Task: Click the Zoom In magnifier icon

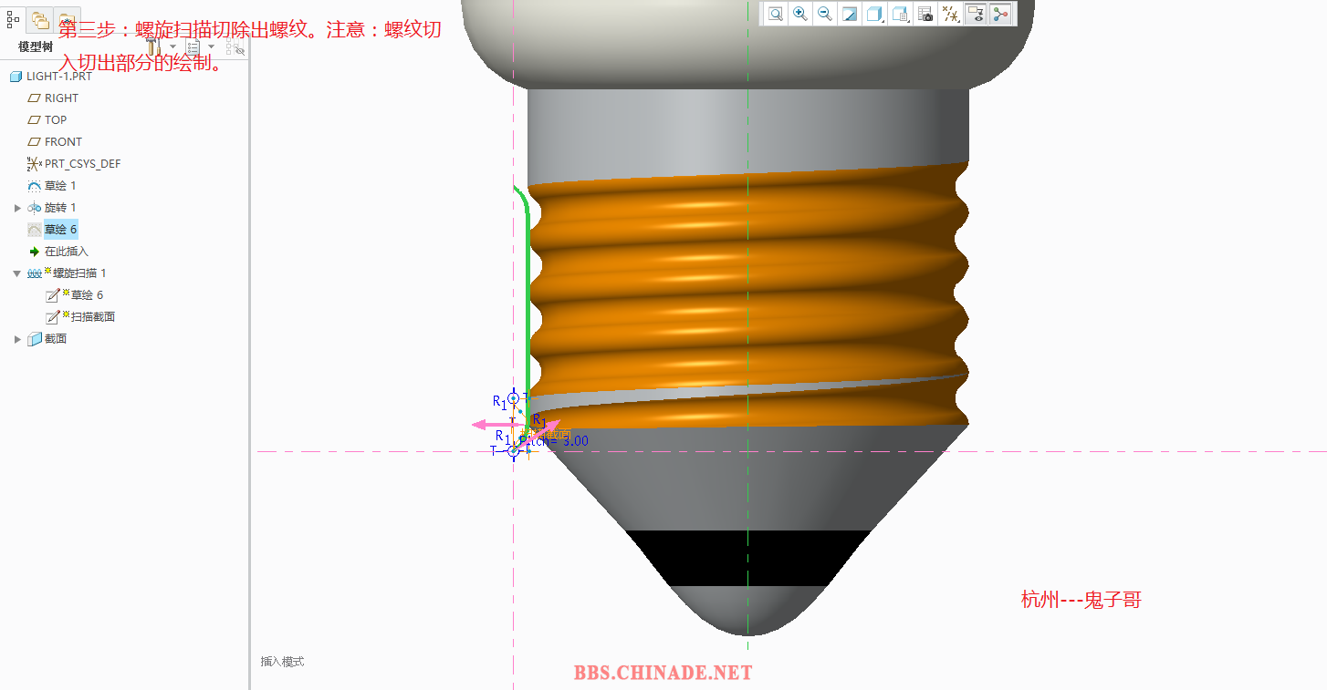Action: [800, 14]
